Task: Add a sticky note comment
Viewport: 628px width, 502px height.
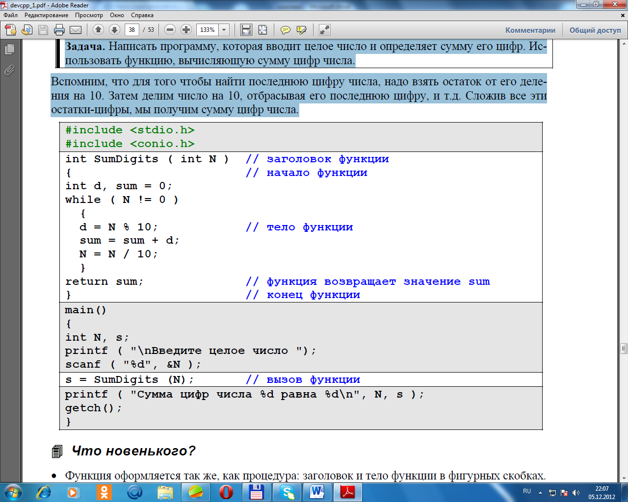Action: 285,30
